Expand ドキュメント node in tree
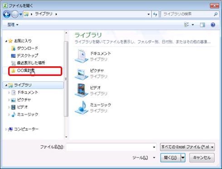The image size is (222, 169). click(9, 93)
